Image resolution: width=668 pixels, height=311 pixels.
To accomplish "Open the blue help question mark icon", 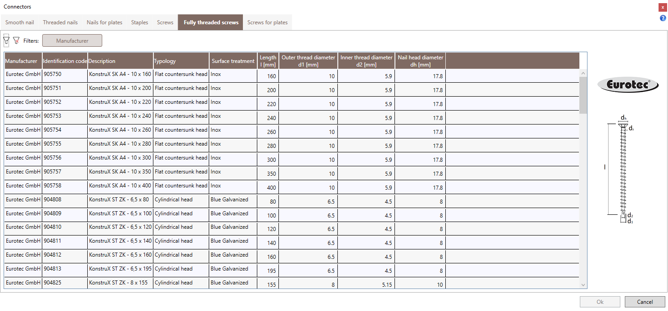I will [663, 18].
